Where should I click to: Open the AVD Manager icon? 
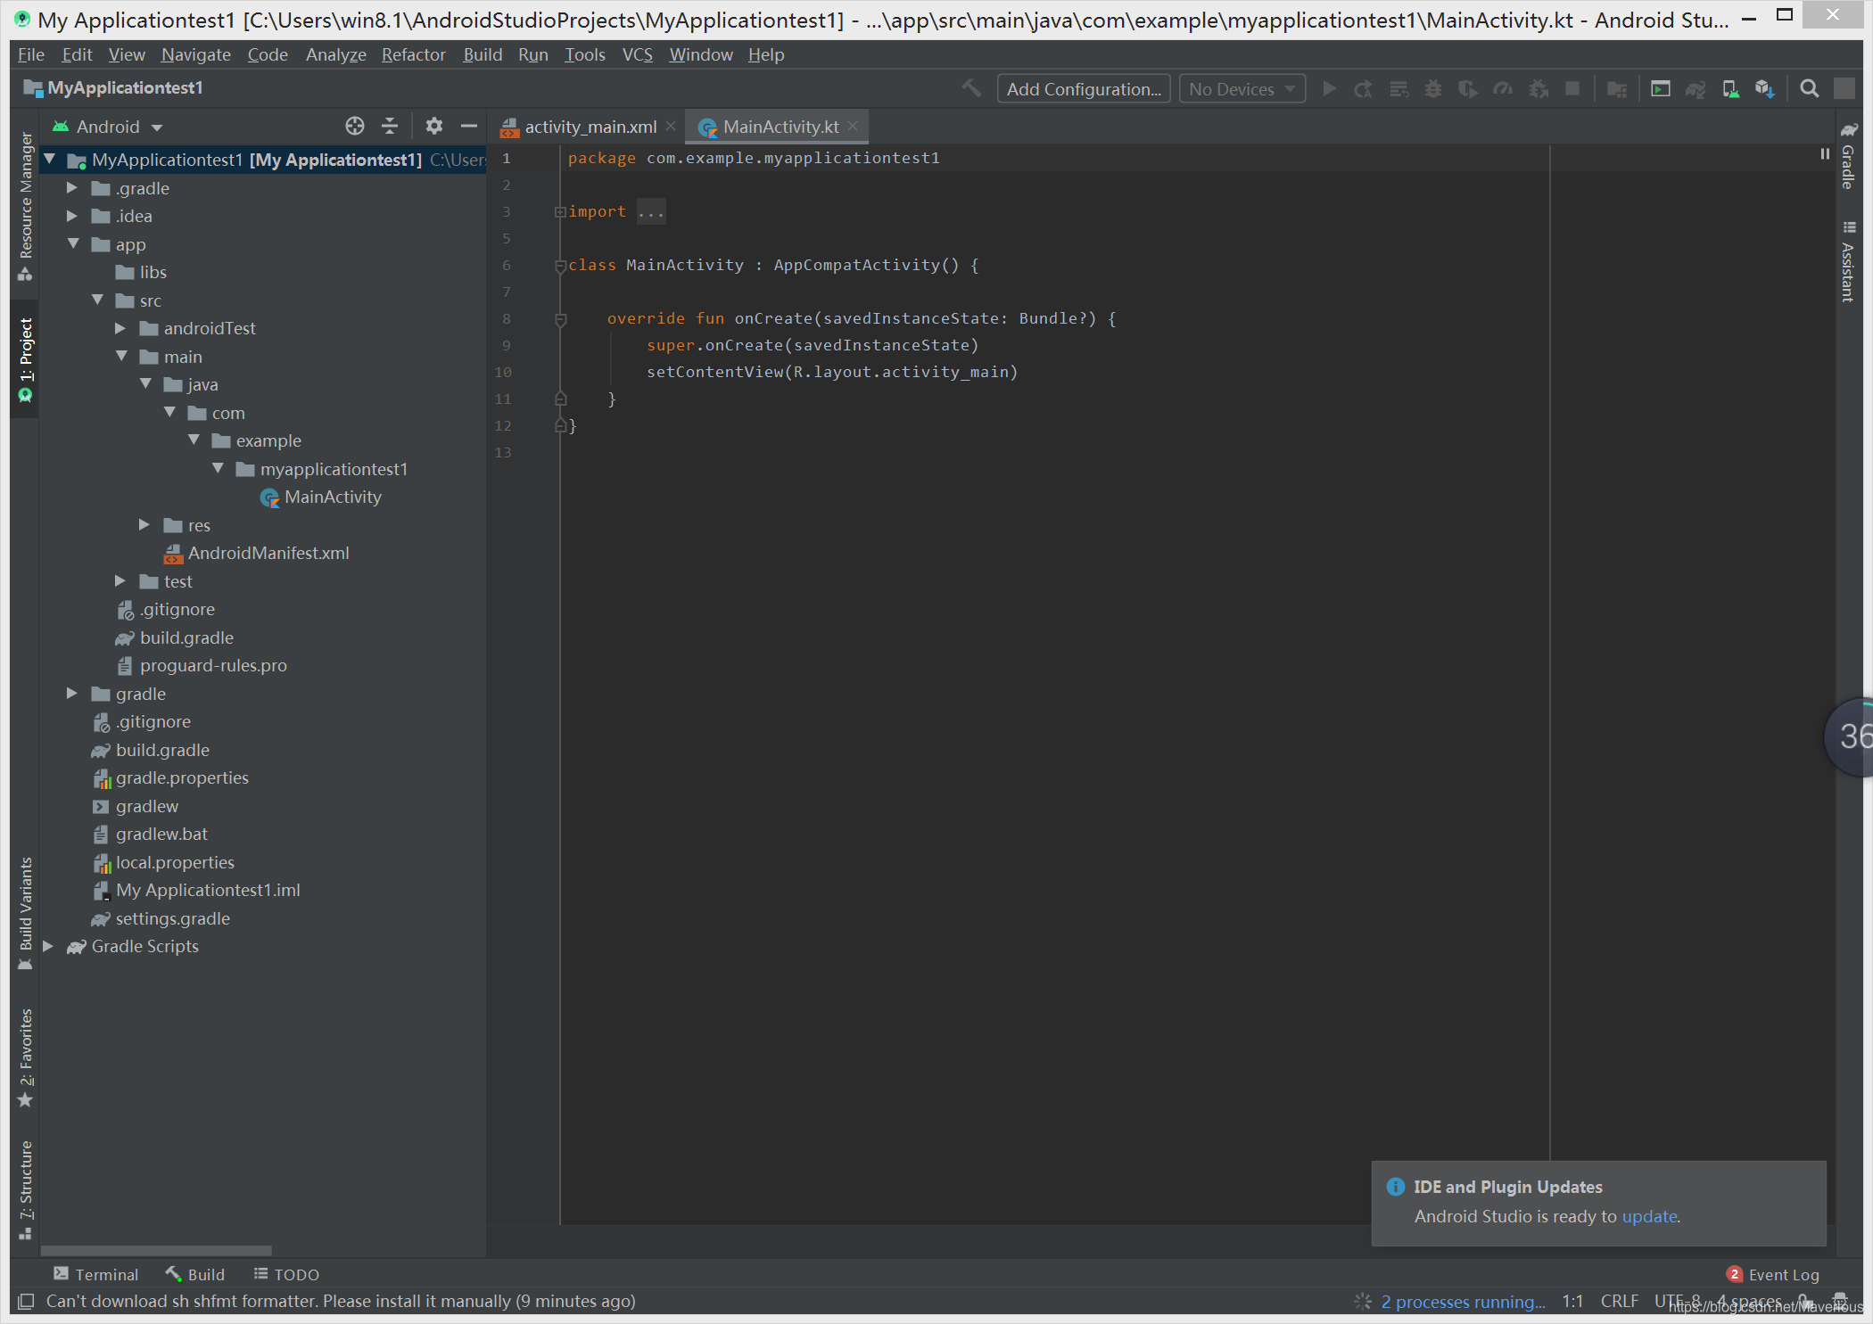tap(1730, 88)
